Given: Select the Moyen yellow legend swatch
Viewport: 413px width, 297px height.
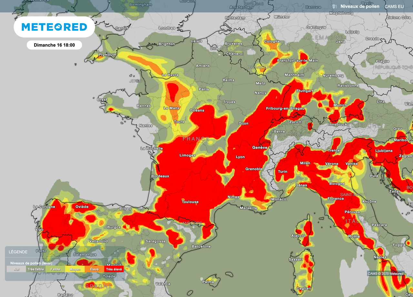Looking at the screenshot, I should 75,269.
